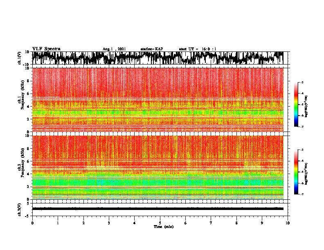Click inside the ch.1 frequency spectrogram

pos(158,100)
